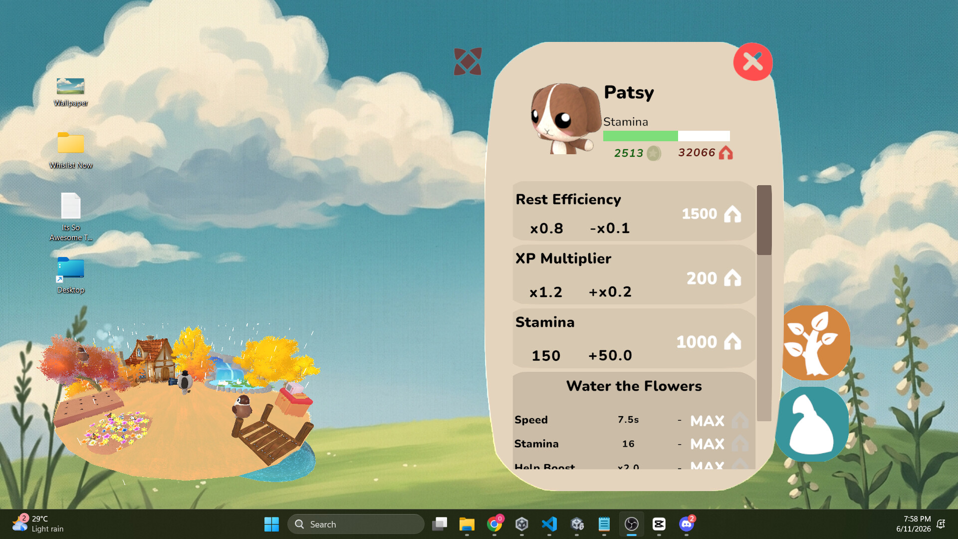Open OBS Studio from taskbar
Screen dimensions: 958x539
(x=632, y=524)
